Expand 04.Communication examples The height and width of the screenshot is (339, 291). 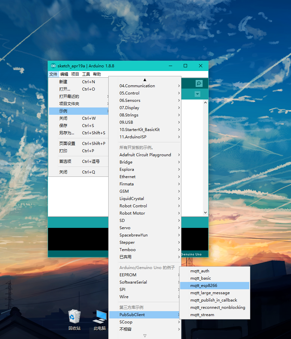(x=145, y=86)
